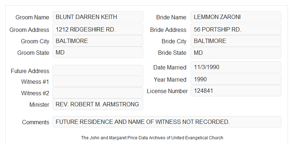The height and width of the screenshot is (145, 289).
Task: Select the Groom Address field
Action: coord(98,29)
